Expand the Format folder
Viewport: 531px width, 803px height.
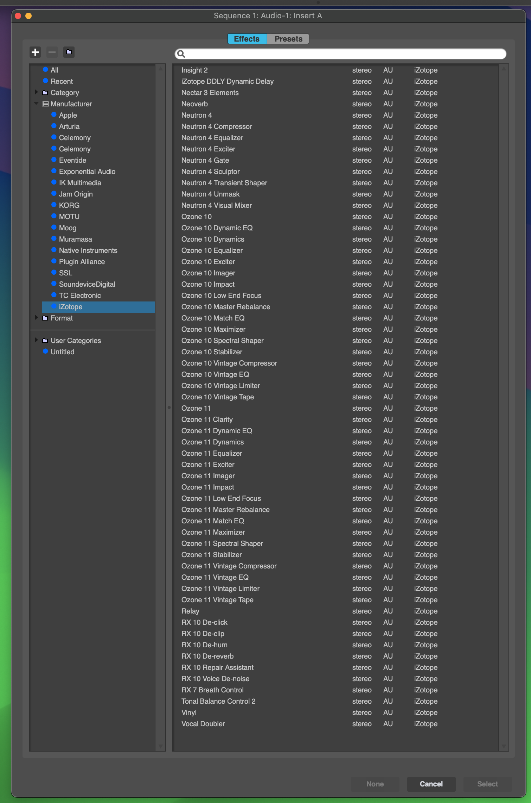tap(36, 318)
